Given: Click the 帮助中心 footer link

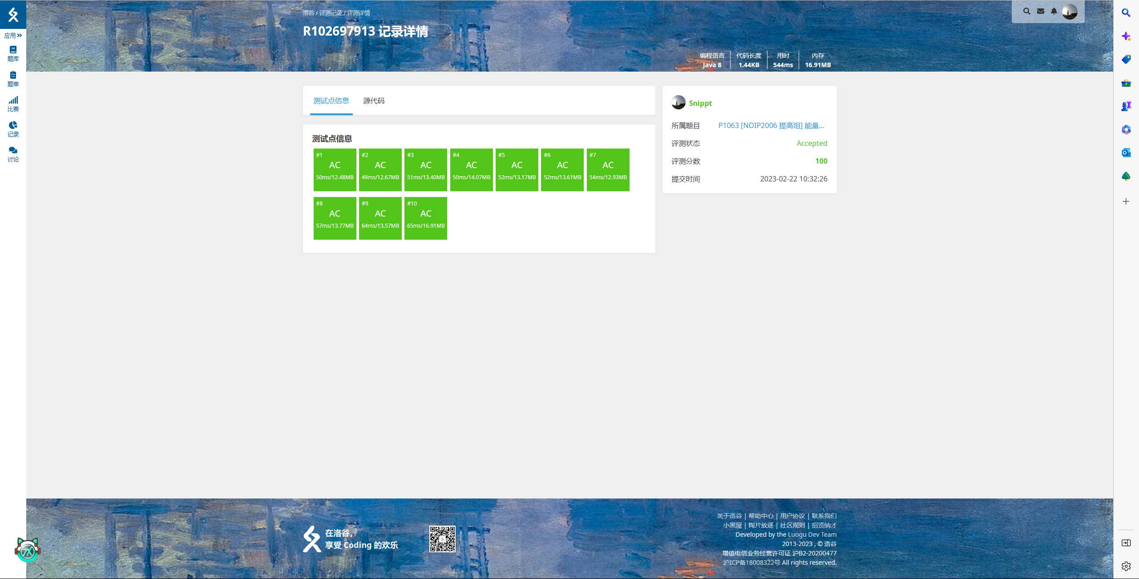Looking at the screenshot, I should pos(761,516).
